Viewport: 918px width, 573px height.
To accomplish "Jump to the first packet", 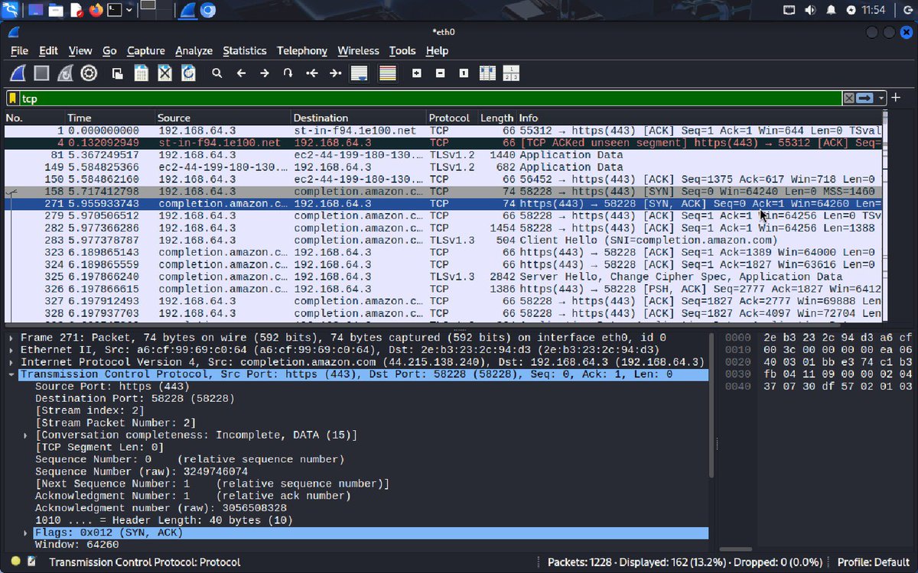I will click(311, 73).
